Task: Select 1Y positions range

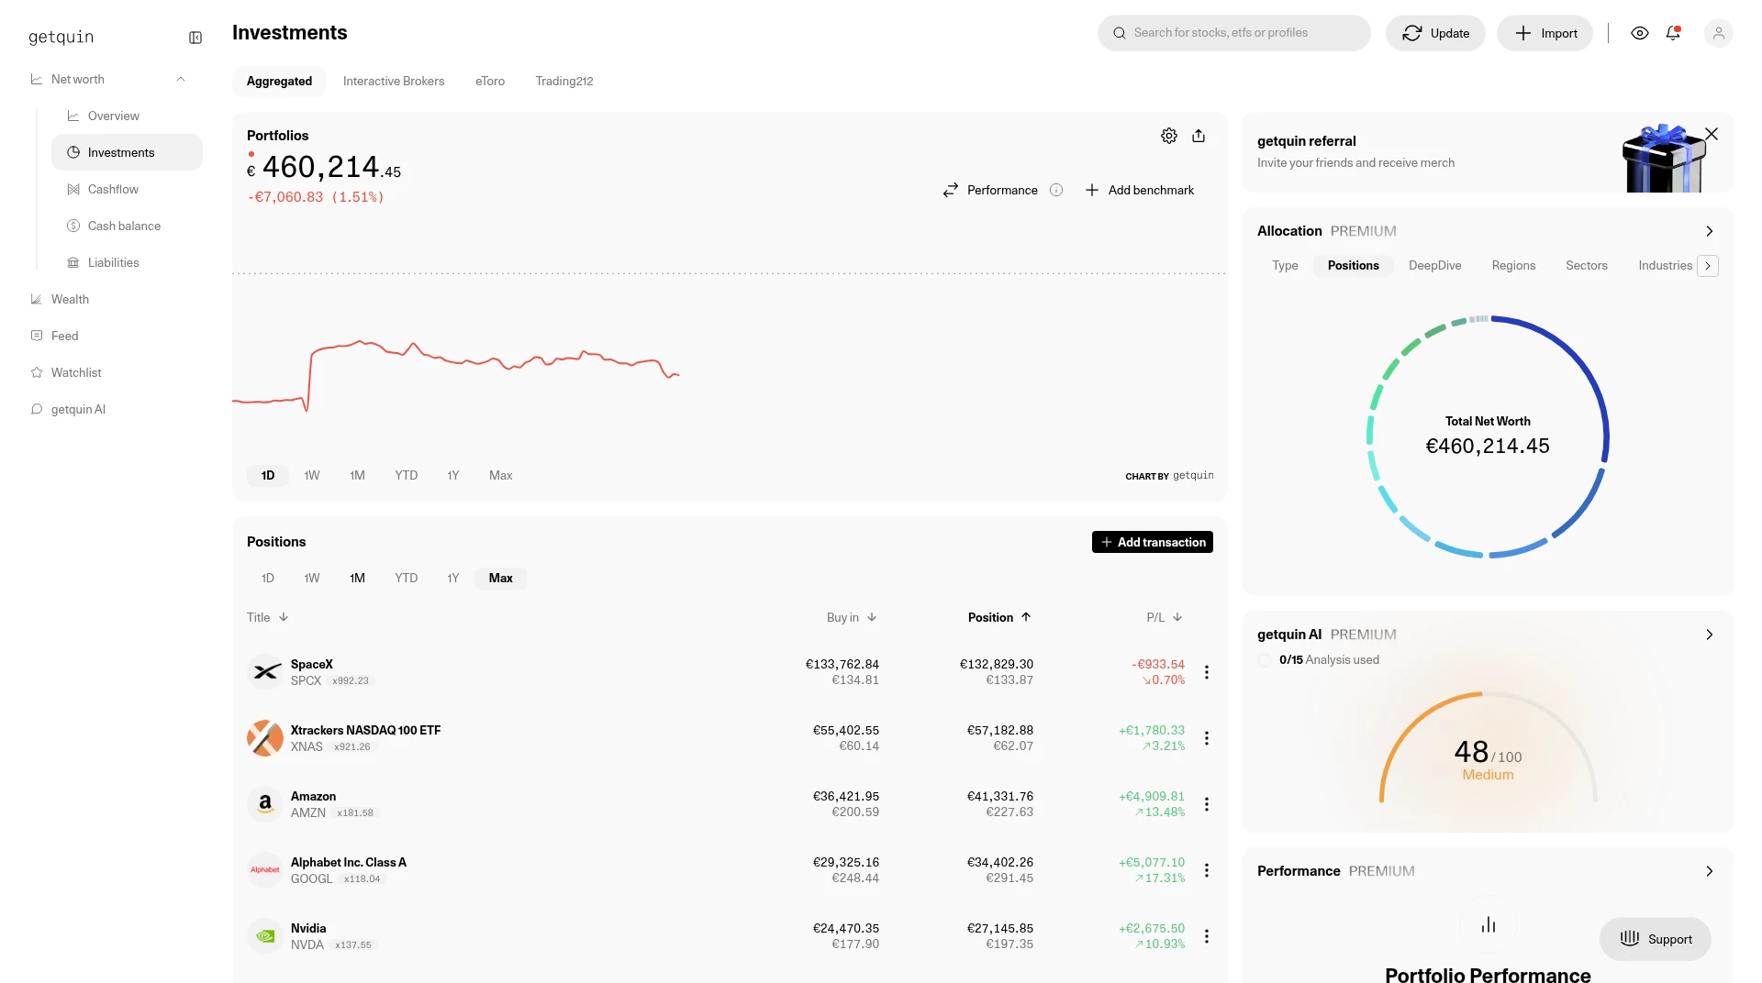Action: pyautogui.click(x=453, y=578)
